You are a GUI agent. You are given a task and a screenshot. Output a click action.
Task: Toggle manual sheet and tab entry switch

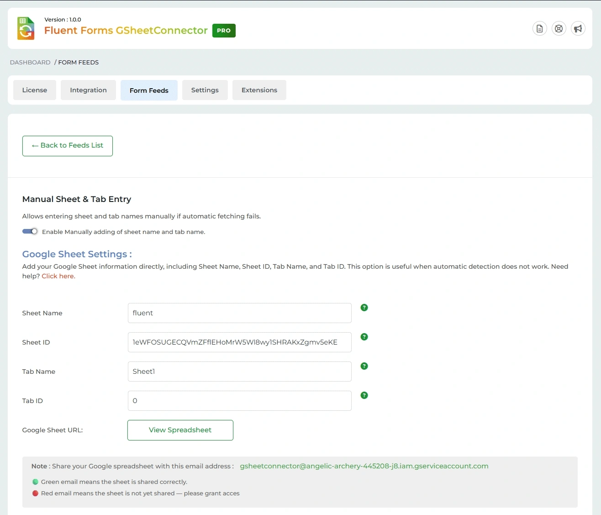pyautogui.click(x=30, y=231)
